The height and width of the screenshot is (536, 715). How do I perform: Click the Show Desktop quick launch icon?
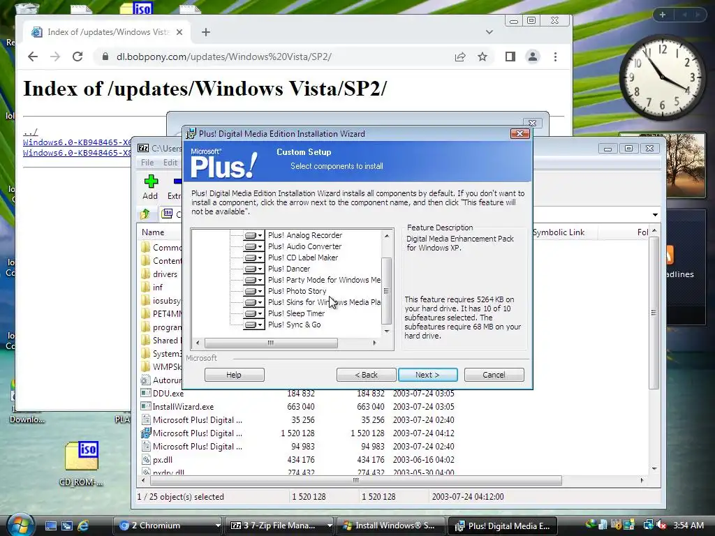(x=50, y=526)
